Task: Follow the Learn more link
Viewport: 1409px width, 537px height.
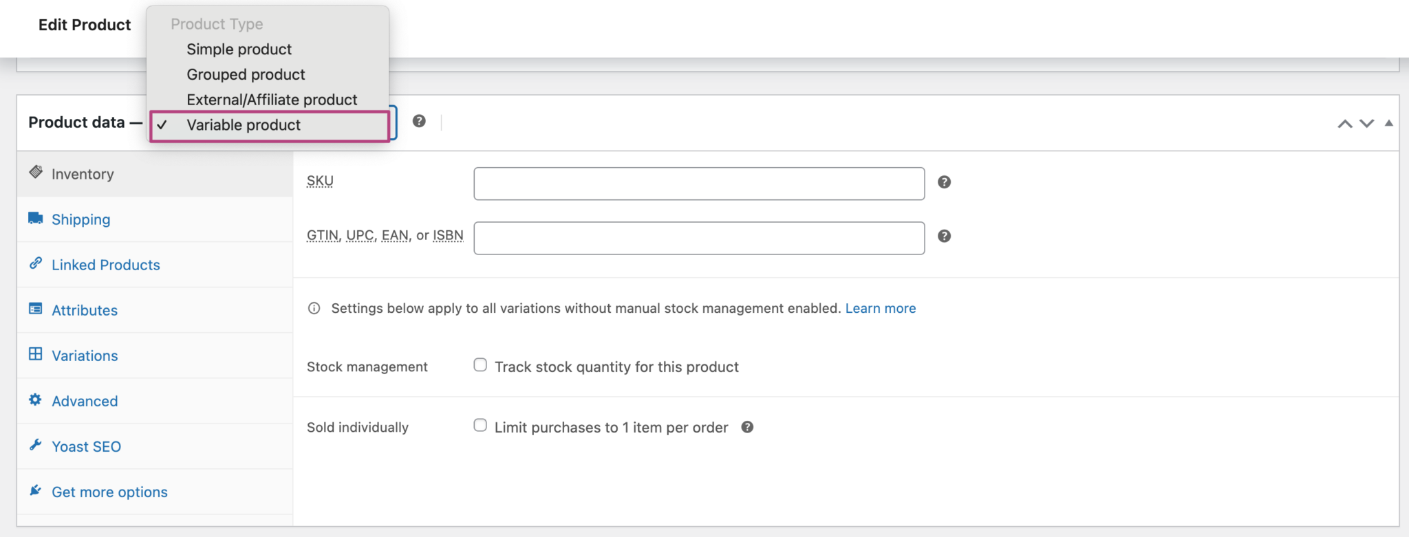Action: pos(881,308)
